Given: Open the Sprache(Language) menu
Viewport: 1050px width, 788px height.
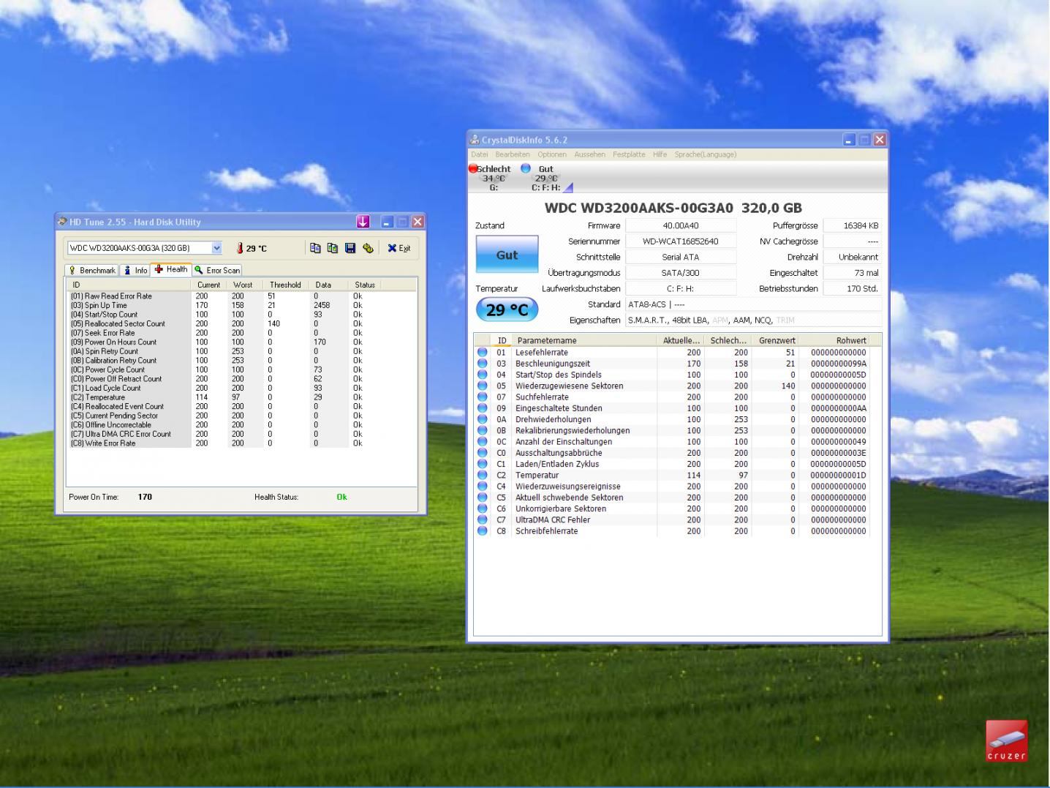Looking at the screenshot, I should point(706,154).
